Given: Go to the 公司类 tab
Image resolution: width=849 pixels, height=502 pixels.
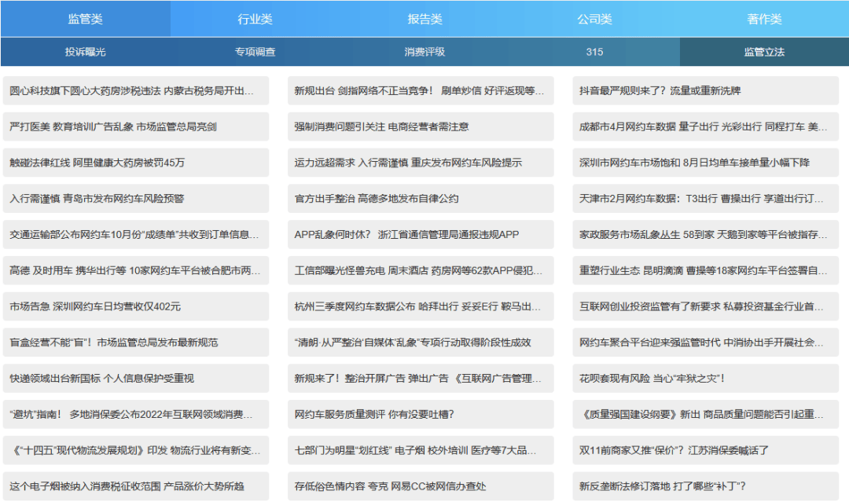Looking at the screenshot, I should click(x=594, y=19).
